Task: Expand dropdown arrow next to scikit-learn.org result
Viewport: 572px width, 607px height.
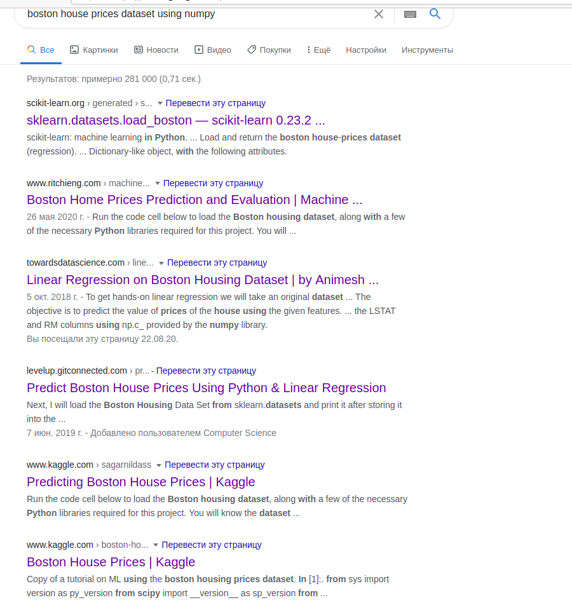Action: tap(160, 104)
